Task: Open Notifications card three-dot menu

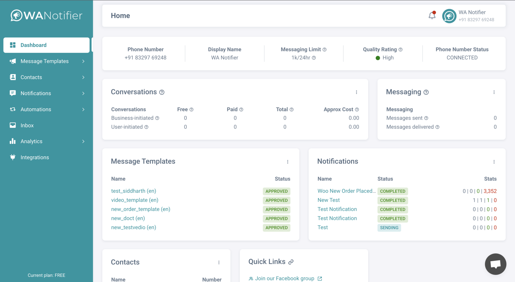Action: click(494, 162)
